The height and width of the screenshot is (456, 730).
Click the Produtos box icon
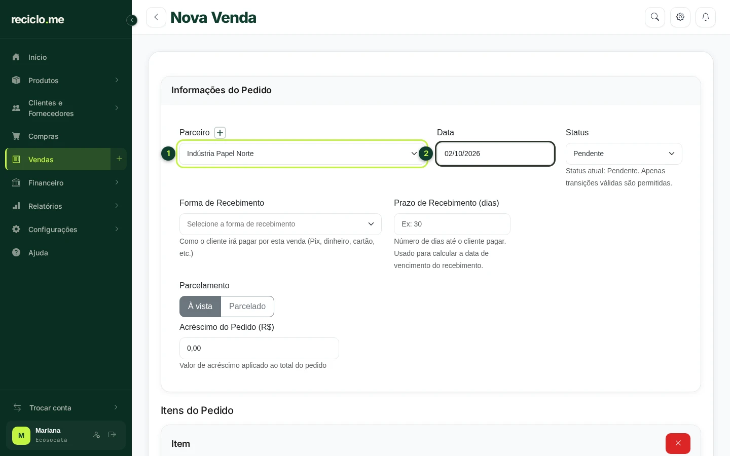pos(16,81)
